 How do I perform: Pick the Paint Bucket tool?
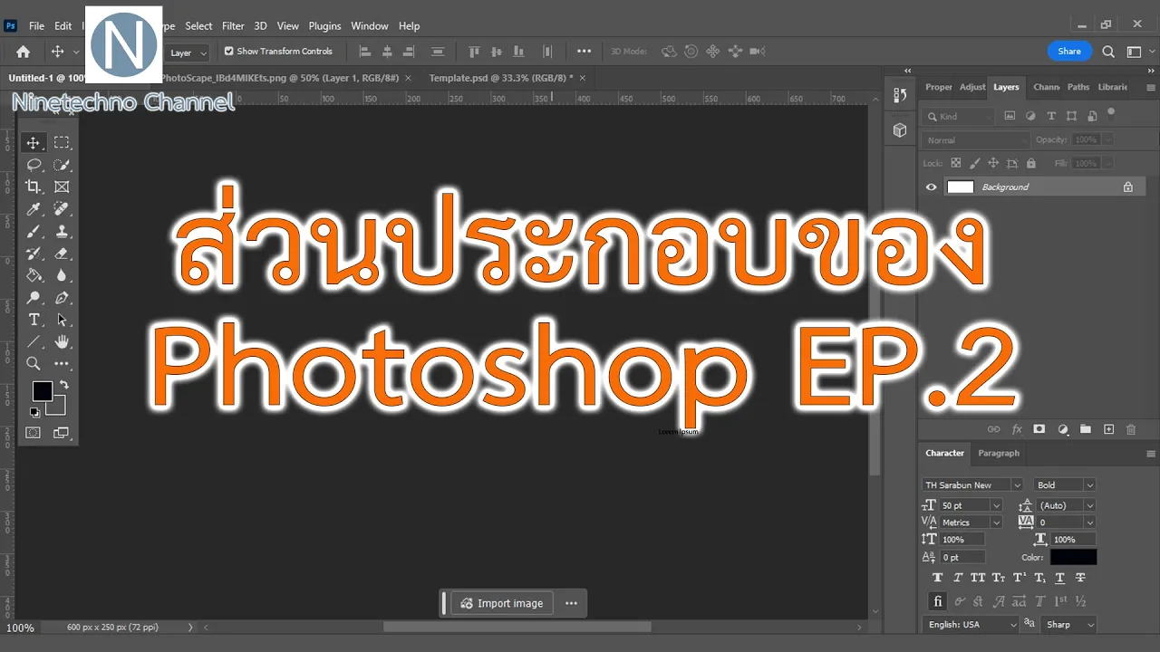(x=34, y=275)
